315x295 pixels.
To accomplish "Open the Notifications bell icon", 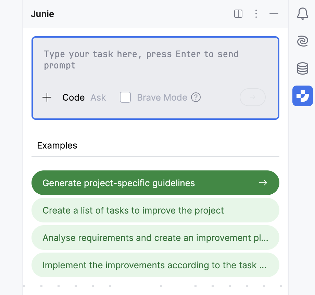I will [303, 14].
